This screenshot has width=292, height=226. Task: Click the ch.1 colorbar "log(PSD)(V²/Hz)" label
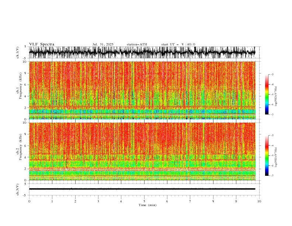pyautogui.click(x=276, y=96)
